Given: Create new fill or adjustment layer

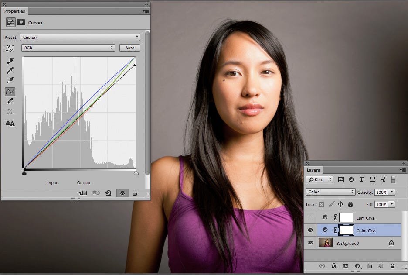Looking at the screenshot, I should [358, 266].
